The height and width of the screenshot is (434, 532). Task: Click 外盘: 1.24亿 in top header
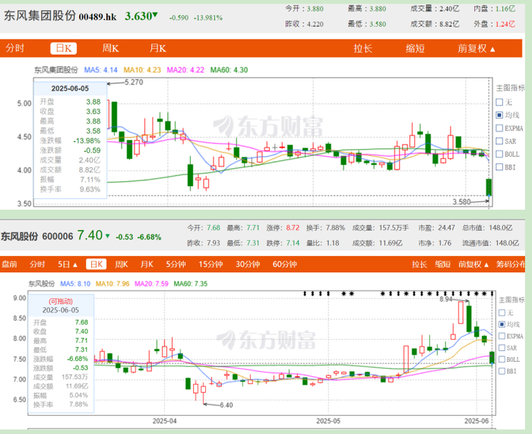click(494, 24)
